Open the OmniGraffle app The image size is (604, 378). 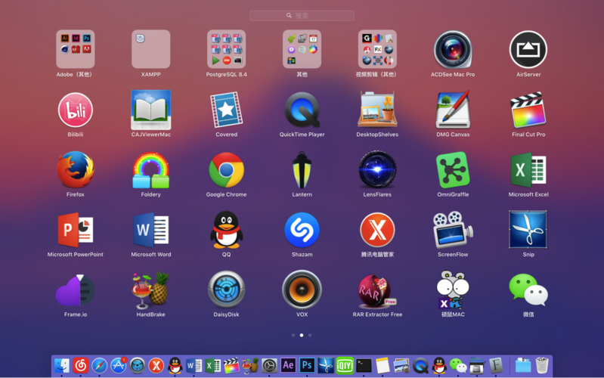[453, 170]
